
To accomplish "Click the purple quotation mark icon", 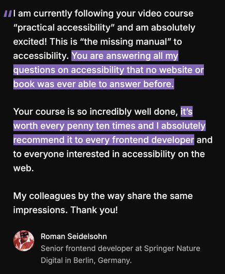I will point(8,13).
